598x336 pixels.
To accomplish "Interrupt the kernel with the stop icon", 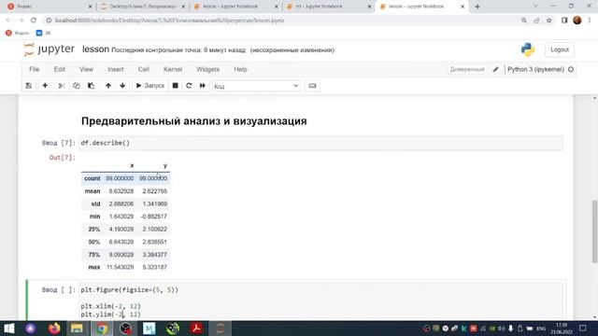I will [x=175, y=86].
